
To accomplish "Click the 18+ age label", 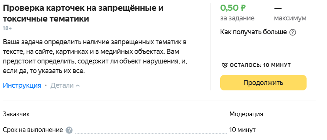I will (x=7, y=28).
